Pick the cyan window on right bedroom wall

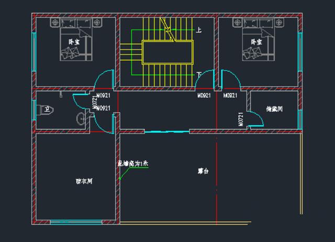tap(301, 48)
